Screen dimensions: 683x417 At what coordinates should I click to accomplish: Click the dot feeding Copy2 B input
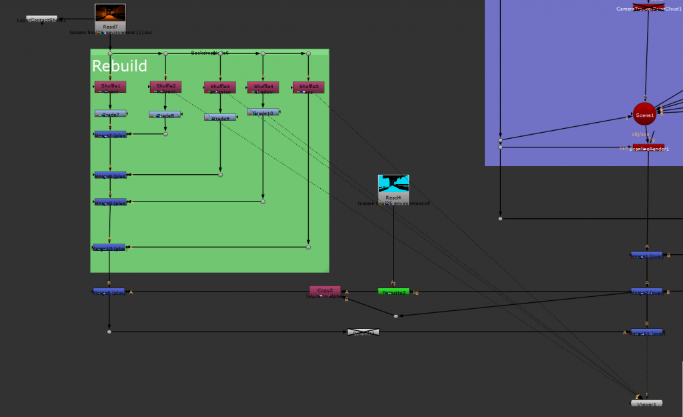pos(396,316)
